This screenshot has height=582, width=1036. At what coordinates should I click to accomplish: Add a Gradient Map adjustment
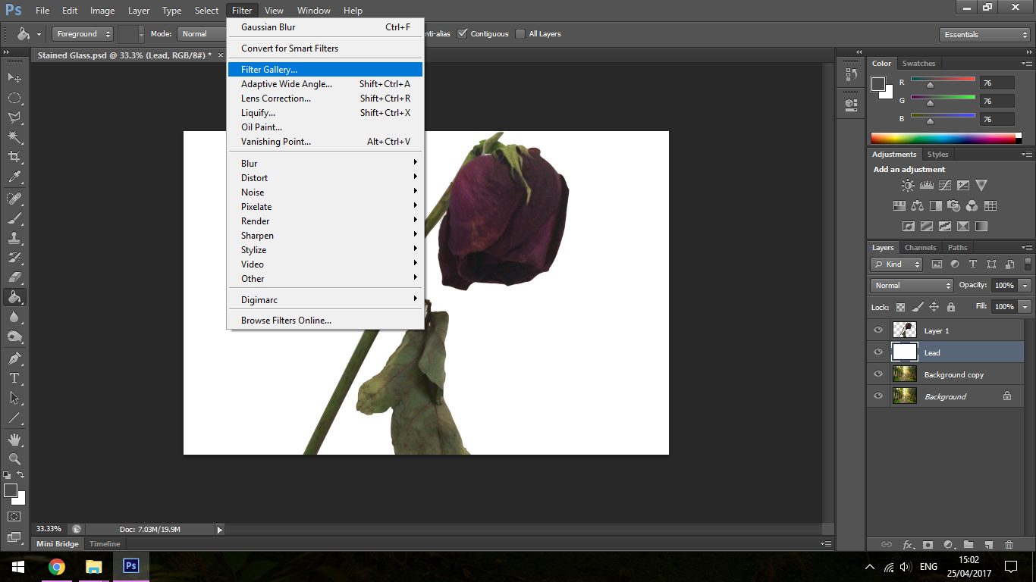981,226
